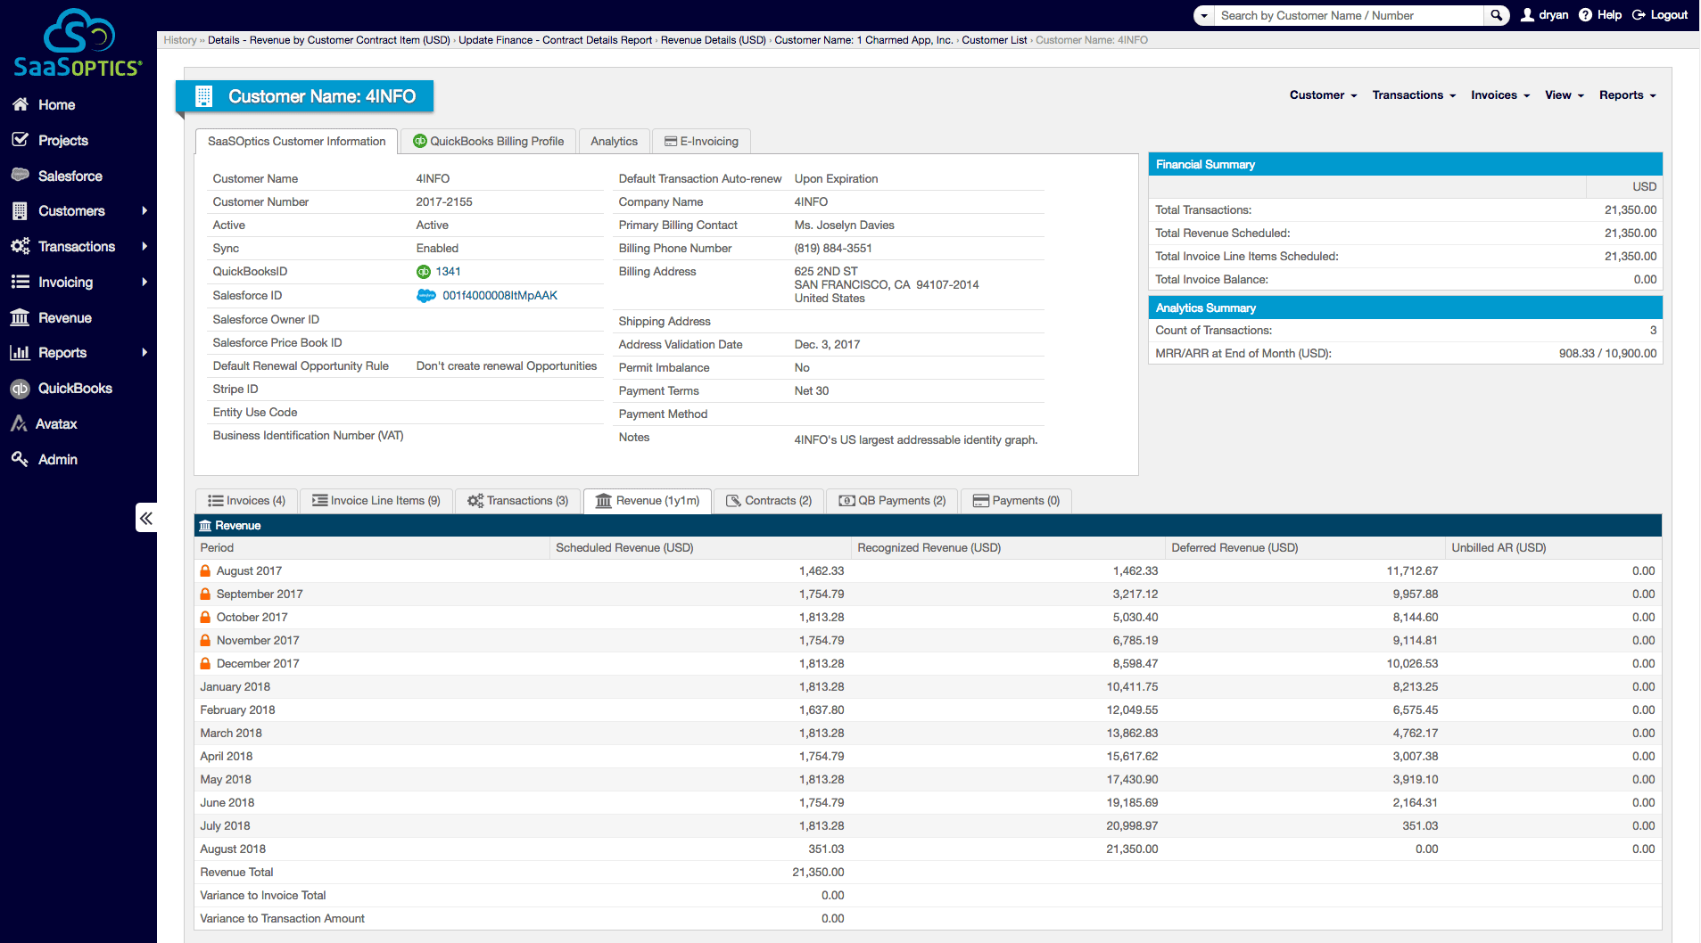Expand the Customers sidebar submenu
Viewport: 1701px width, 943px height.
145,211
